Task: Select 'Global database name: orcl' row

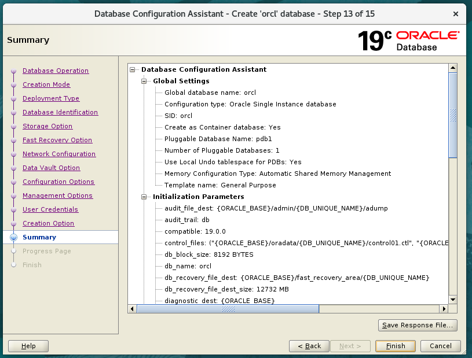Action: pos(210,93)
